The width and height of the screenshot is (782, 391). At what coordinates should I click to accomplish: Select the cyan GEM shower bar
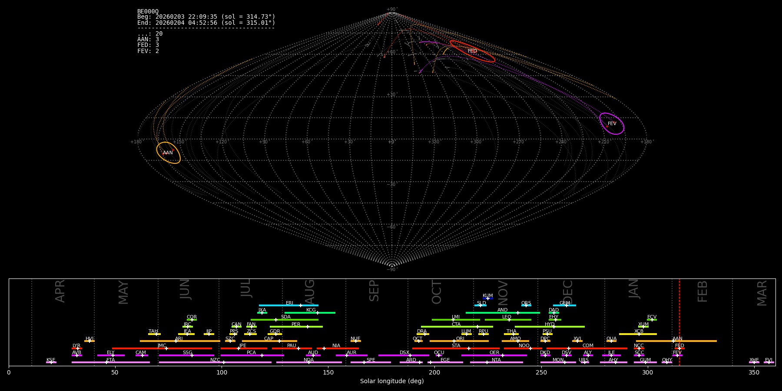click(564, 305)
